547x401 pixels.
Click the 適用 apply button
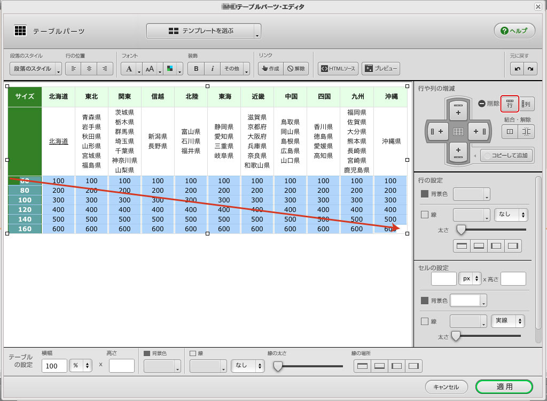[504, 387]
